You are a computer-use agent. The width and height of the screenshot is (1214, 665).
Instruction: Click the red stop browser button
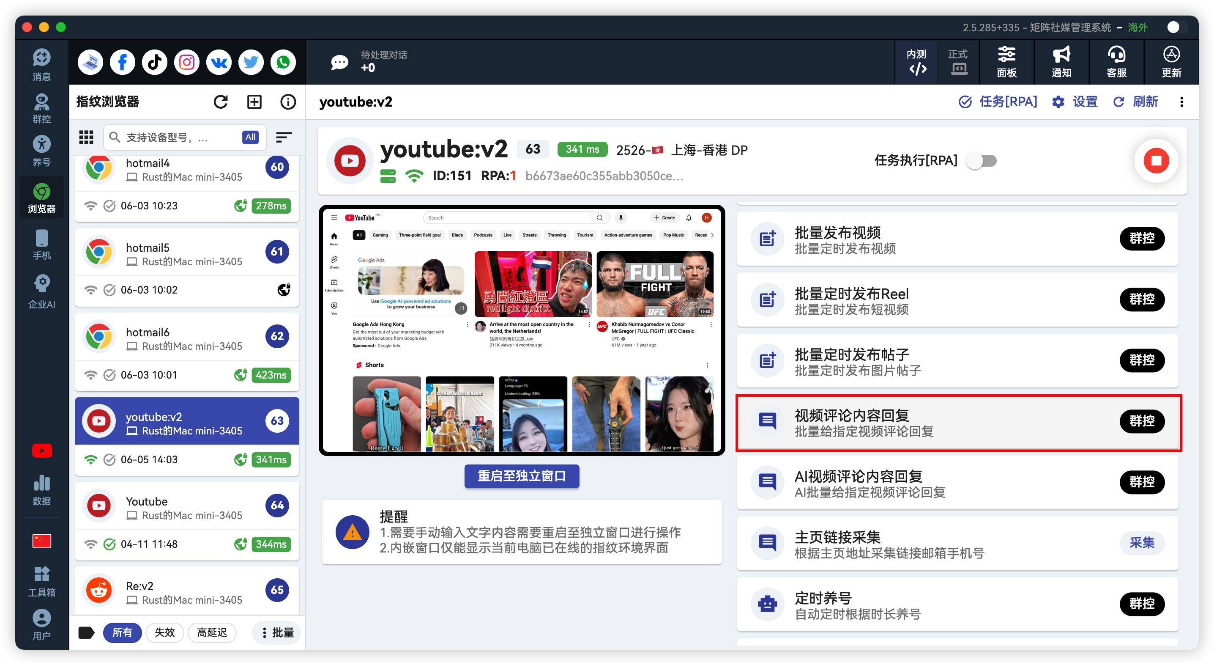coord(1156,161)
